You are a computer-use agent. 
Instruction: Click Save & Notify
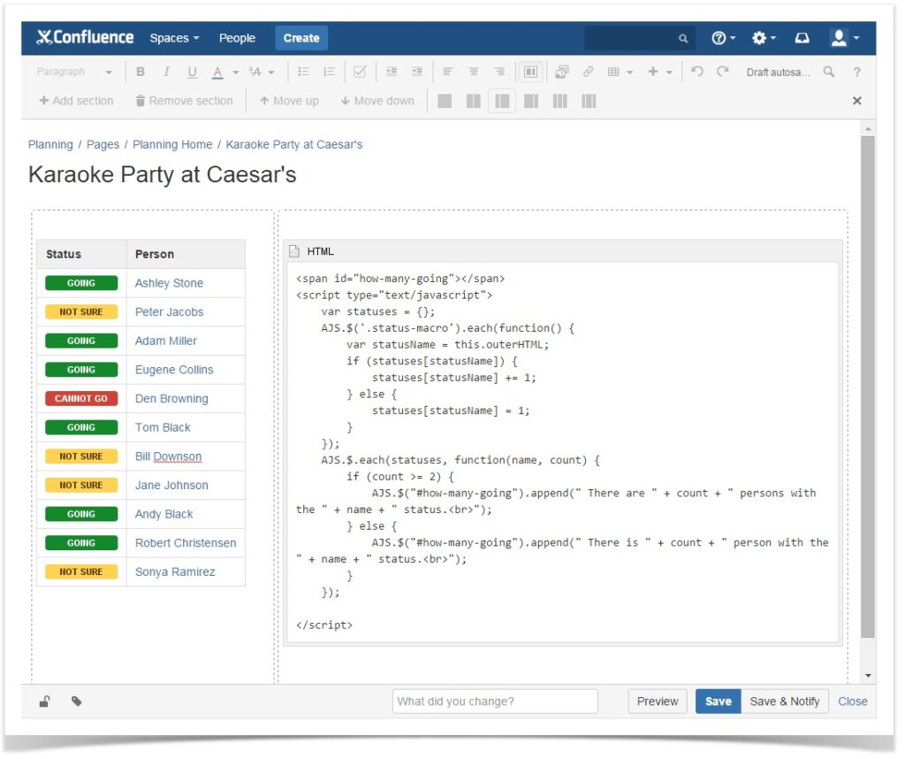pyautogui.click(x=785, y=701)
